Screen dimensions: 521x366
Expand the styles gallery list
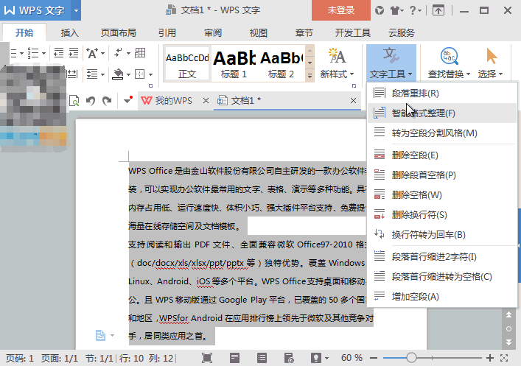[x=310, y=74]
